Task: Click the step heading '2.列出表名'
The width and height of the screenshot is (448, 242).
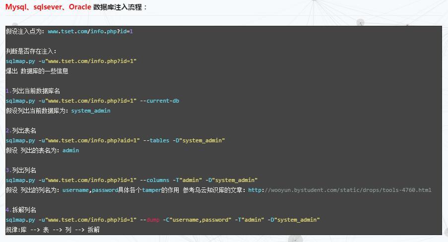Action: click(21, 130)
